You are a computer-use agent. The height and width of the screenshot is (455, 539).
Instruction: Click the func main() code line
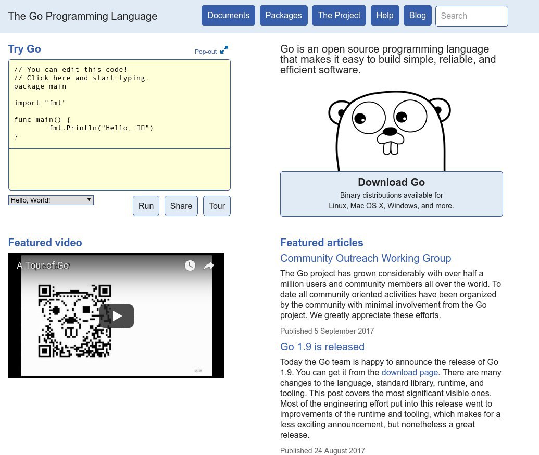(42, 120)
